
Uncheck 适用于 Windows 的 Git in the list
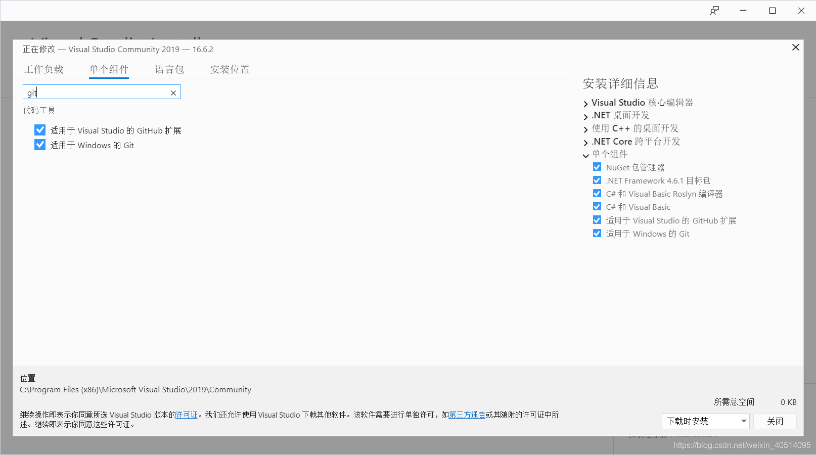[40, 145]
